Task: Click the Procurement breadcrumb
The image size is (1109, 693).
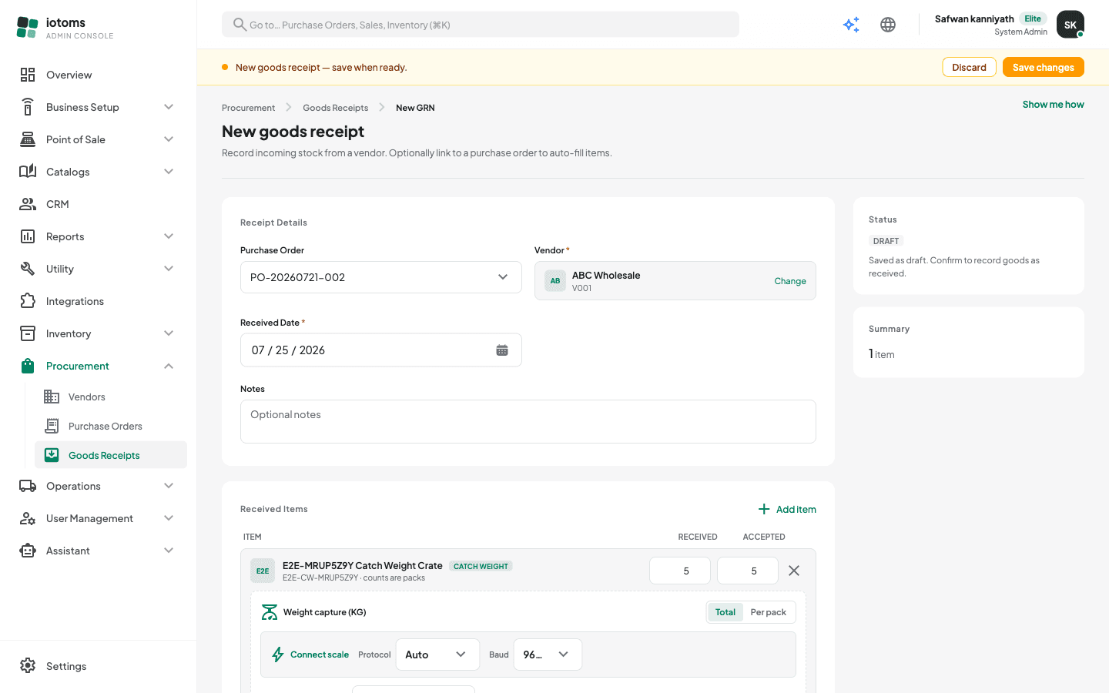Action: pos(248,108)
